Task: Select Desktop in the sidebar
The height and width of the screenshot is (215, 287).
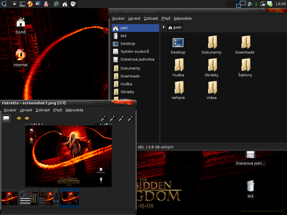Action: [135, 44]
